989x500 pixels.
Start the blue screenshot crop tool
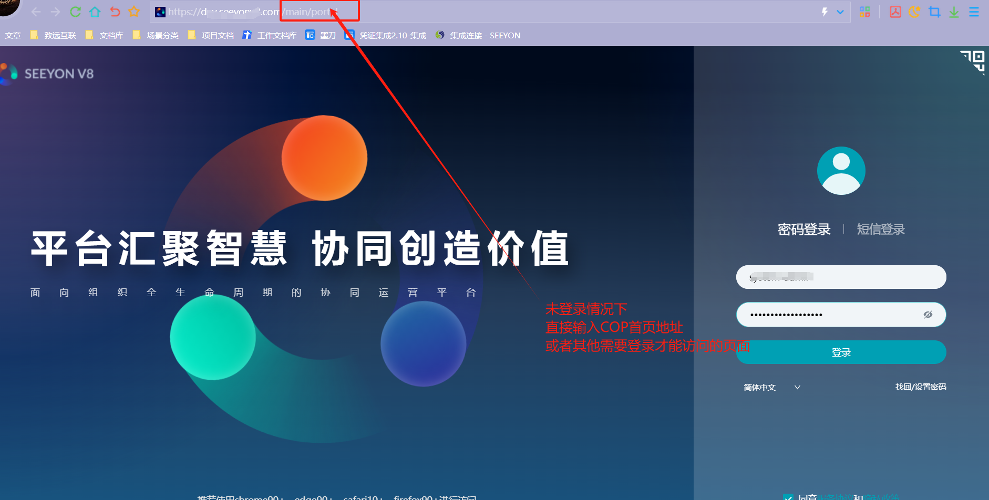click(934, 12)
